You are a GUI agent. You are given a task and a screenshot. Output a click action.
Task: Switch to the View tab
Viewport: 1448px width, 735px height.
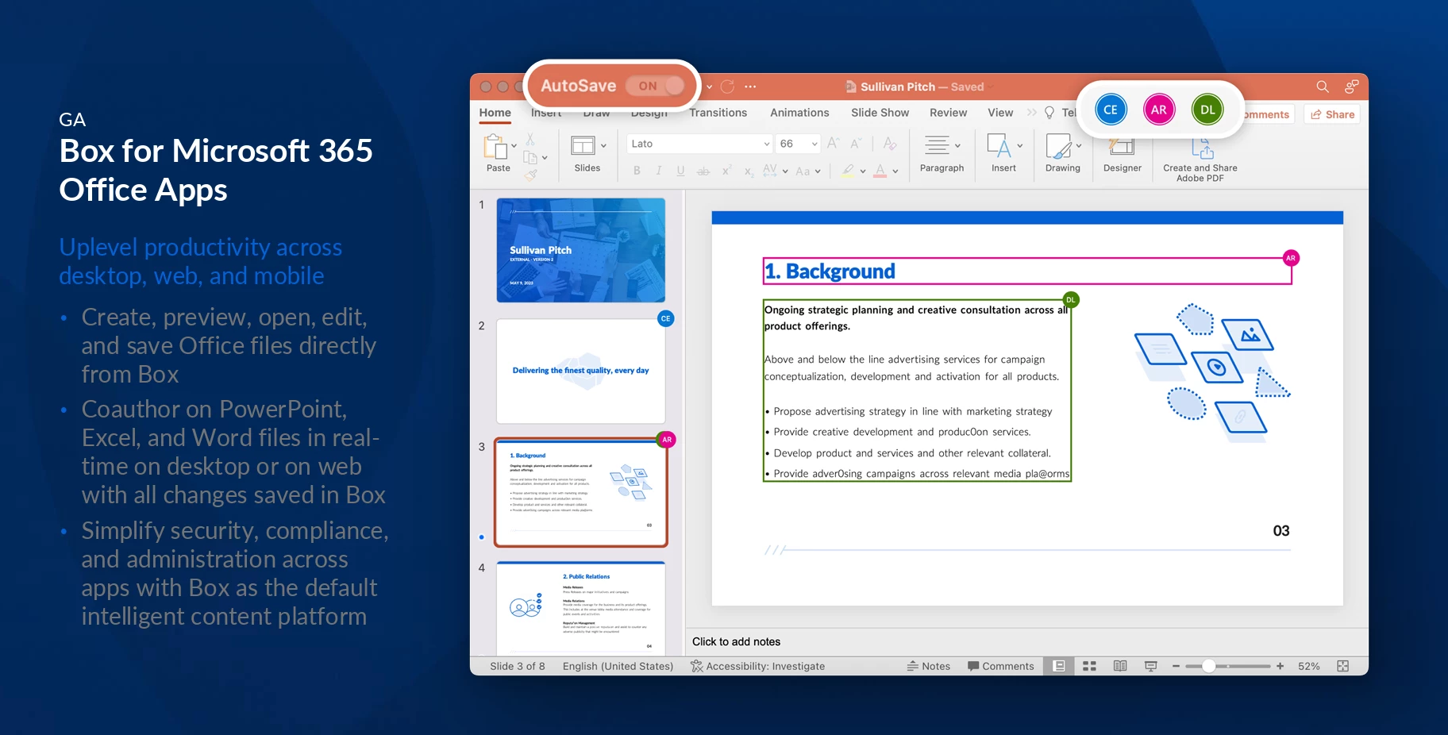click(1000, 113)
